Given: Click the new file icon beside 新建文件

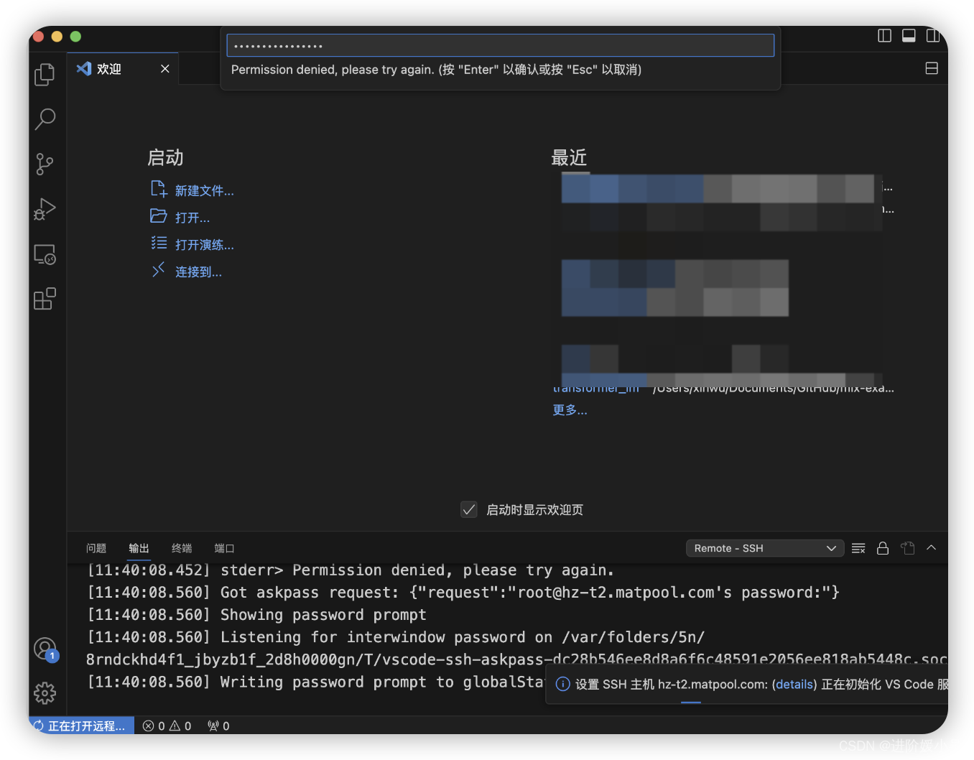Looking at the screenshot, I should coord(159,189).
